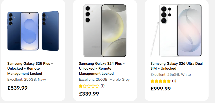
Task: Select the £999.99 price on the S26 Ultra
Action: [161, 89]
